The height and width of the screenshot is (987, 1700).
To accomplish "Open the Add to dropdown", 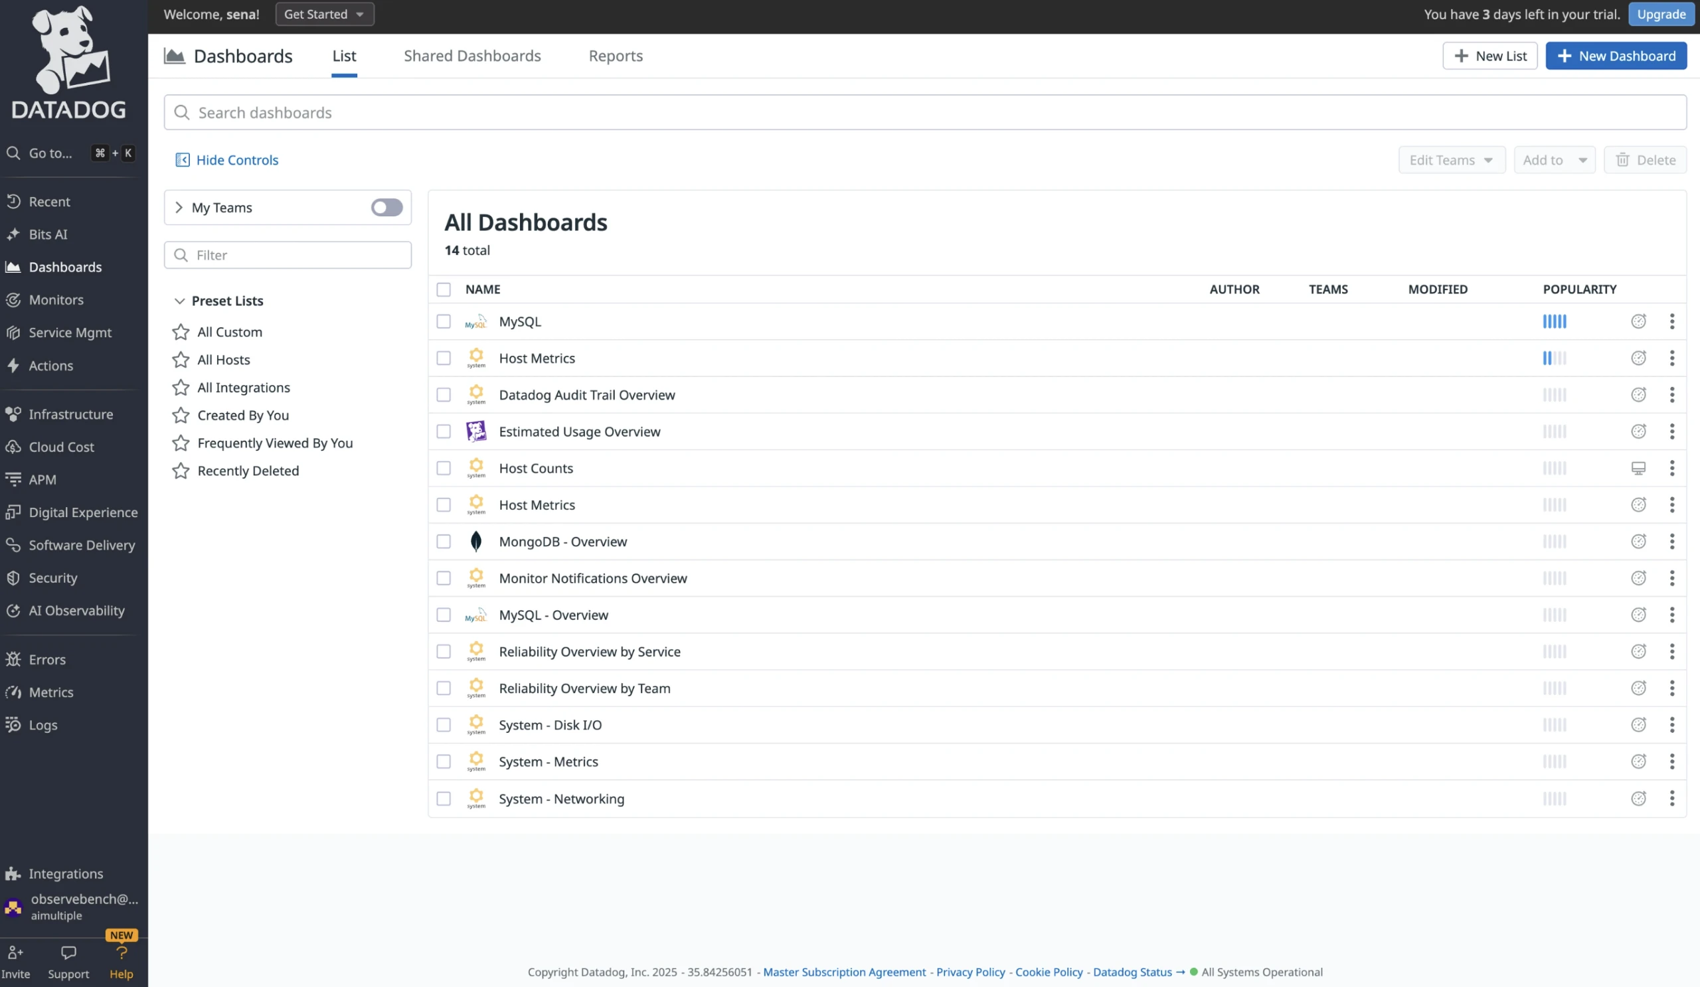I will pyautogui.click(x=1555, y=160).
